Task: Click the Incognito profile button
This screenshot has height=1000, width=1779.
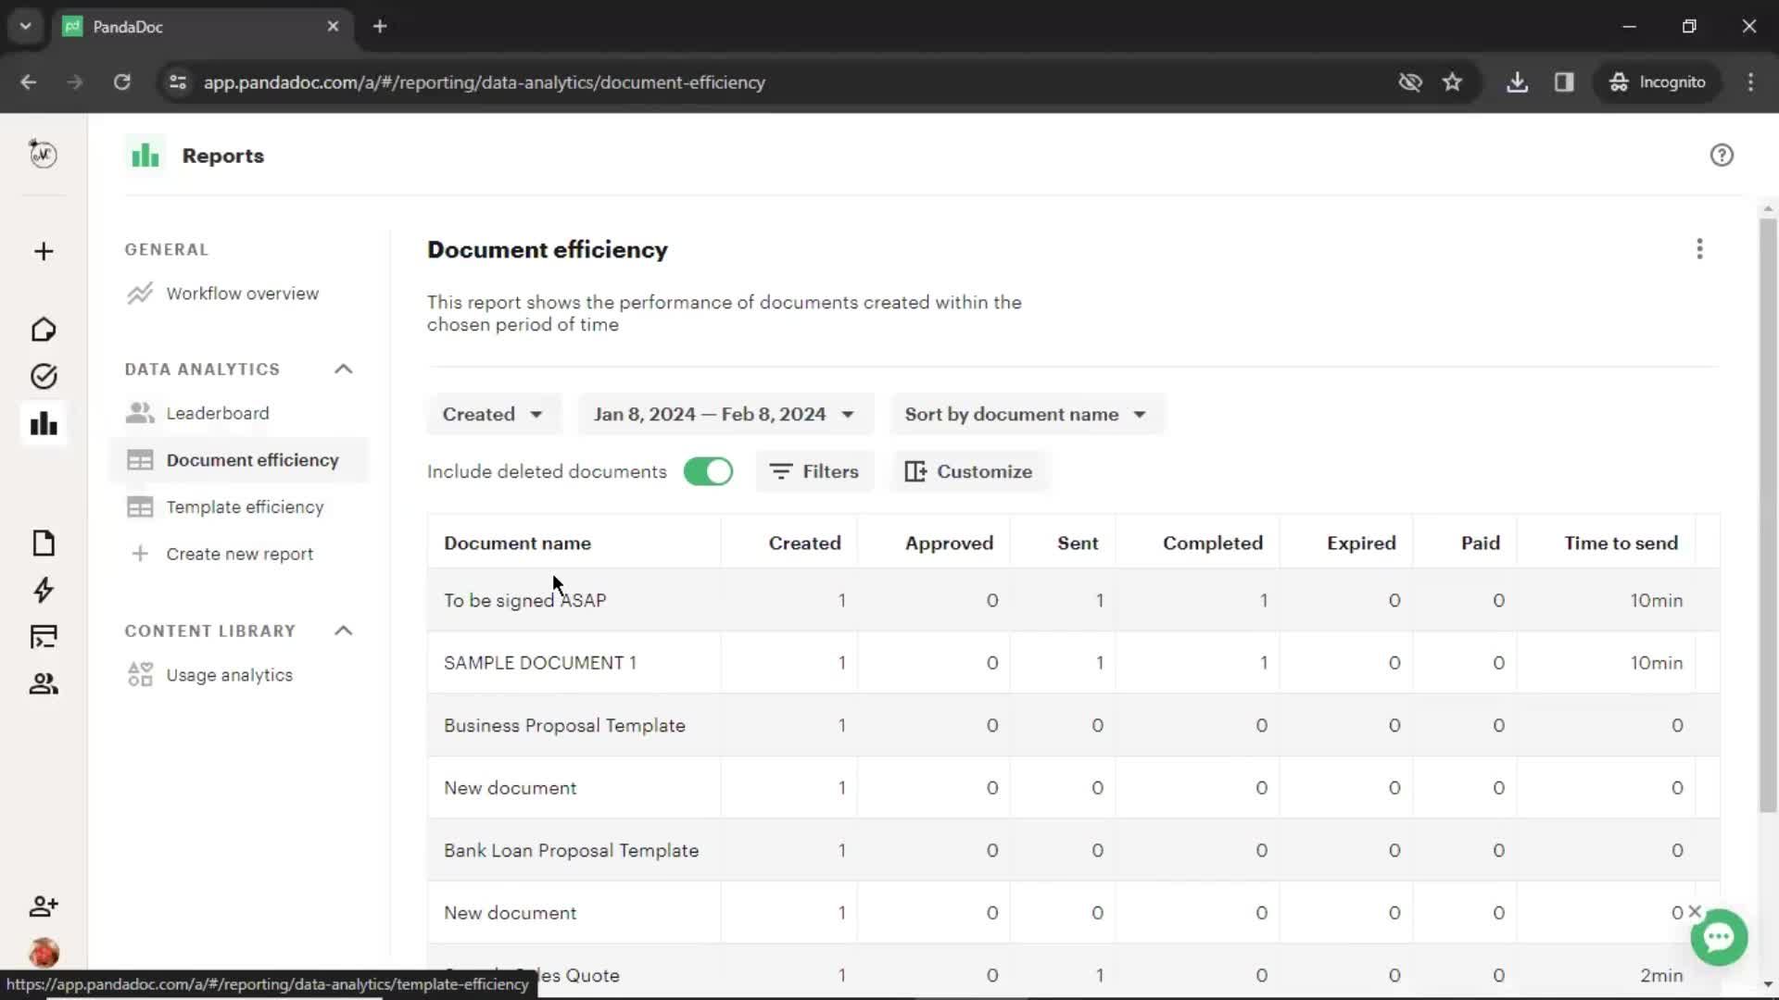Action: point(1659,82)
